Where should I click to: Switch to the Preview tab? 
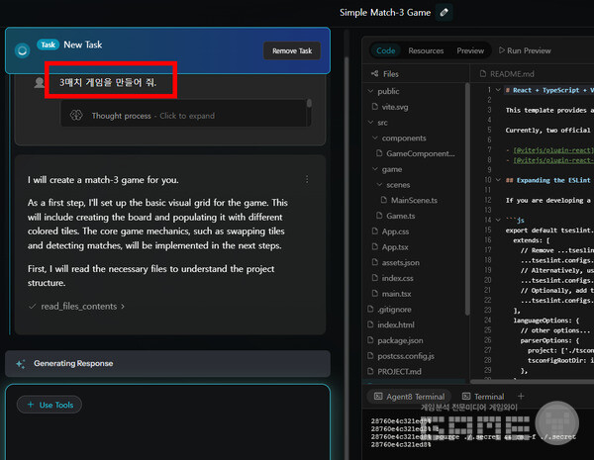coord(470,50)
